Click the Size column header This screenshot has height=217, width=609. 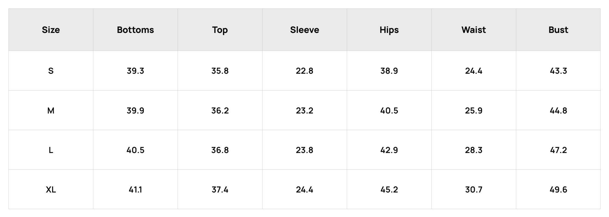pos(51,30)
